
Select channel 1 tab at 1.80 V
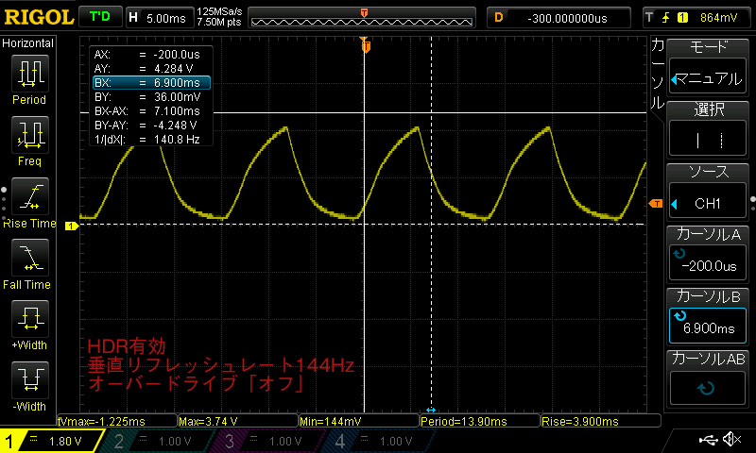click(51, 441)
